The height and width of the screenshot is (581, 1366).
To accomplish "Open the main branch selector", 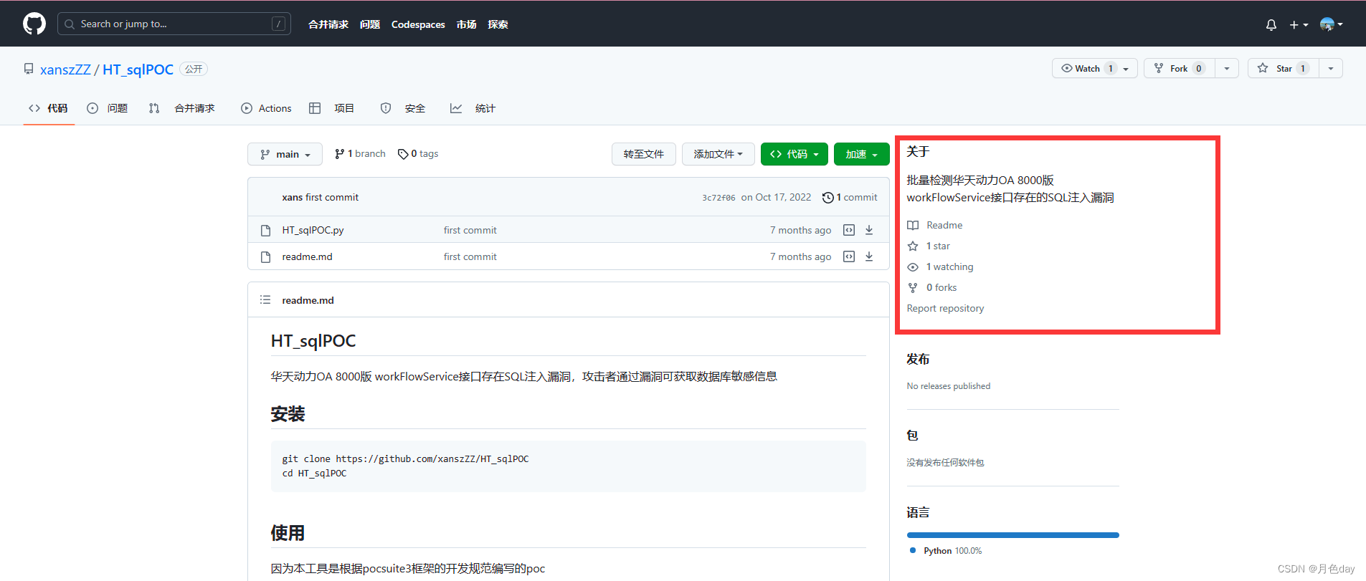I will click(x=285, y=154).
